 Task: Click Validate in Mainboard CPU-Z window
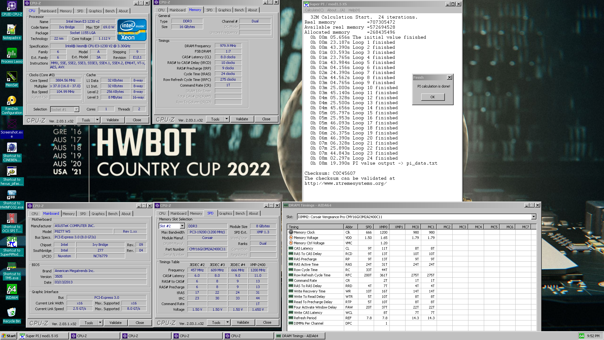[x=115, y=323]
